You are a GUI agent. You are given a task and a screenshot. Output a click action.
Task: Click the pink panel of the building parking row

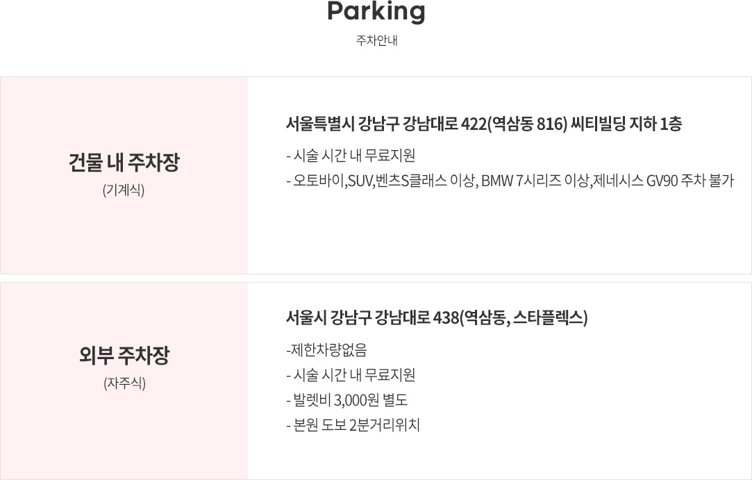124,175
